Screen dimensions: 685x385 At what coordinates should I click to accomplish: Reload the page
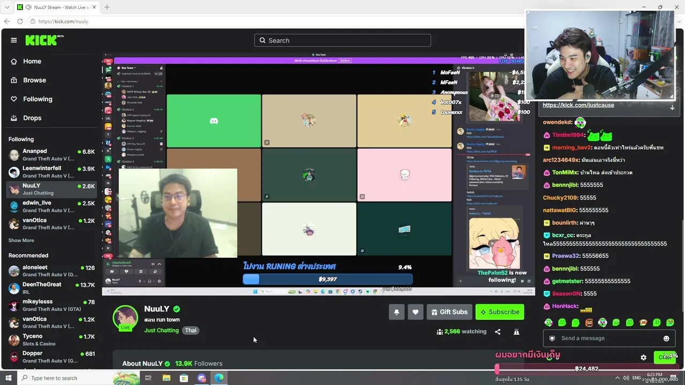(x=20, y=21)
